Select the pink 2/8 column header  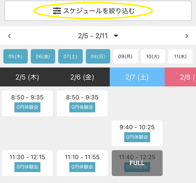coord(180,77)
